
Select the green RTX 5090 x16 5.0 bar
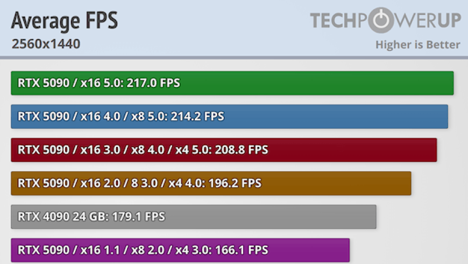(x=232, y=83)
